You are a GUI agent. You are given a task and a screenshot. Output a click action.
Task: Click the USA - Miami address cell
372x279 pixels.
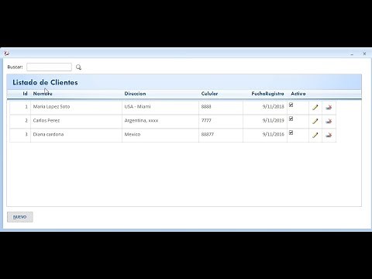160,108
